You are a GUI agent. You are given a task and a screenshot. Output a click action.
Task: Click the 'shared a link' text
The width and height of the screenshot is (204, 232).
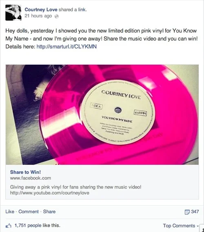pos(73,10)
